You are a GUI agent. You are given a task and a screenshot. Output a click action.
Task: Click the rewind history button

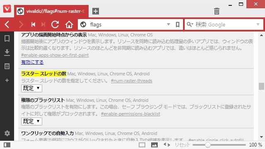pyautogui.click(x=33, y=25)
